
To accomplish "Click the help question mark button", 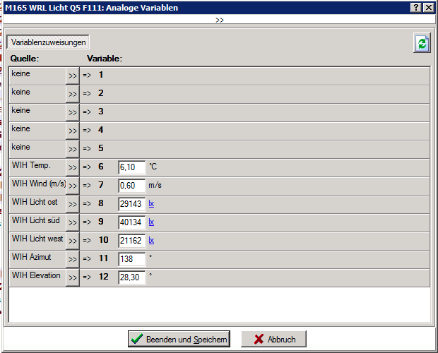I will [x=415, y=7].
